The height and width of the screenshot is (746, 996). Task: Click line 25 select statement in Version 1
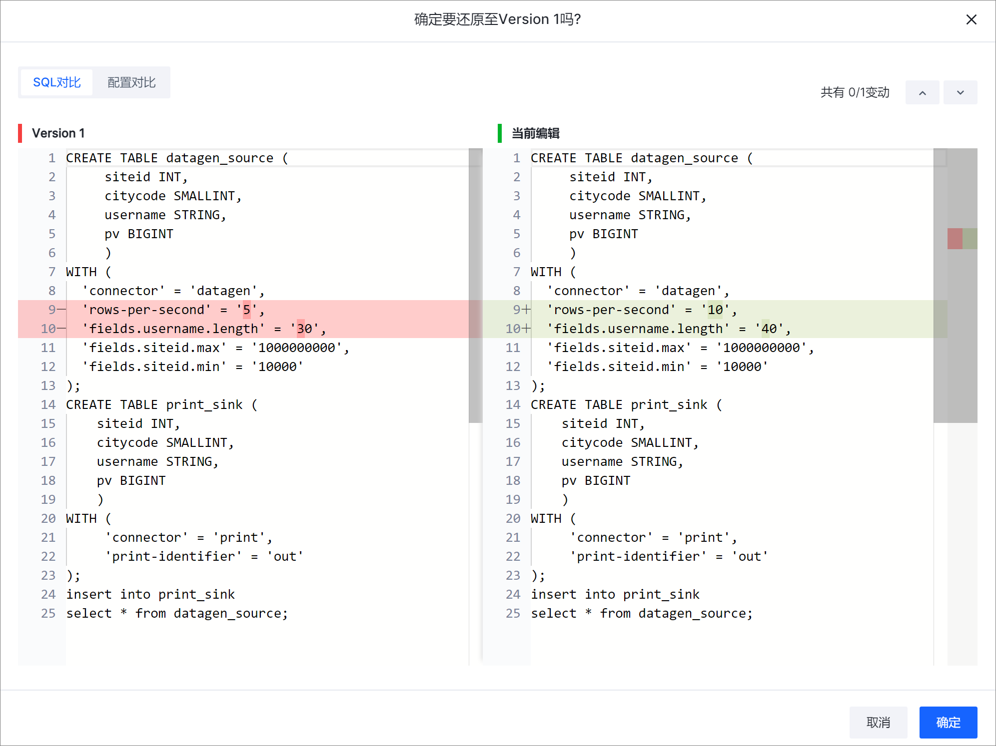pos(177,613)
